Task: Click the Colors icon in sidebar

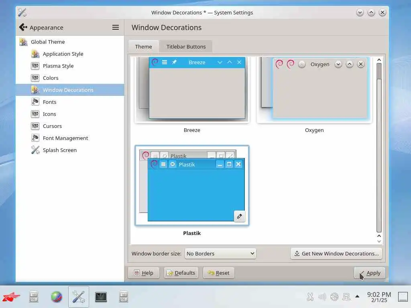Action: (35, 78)
